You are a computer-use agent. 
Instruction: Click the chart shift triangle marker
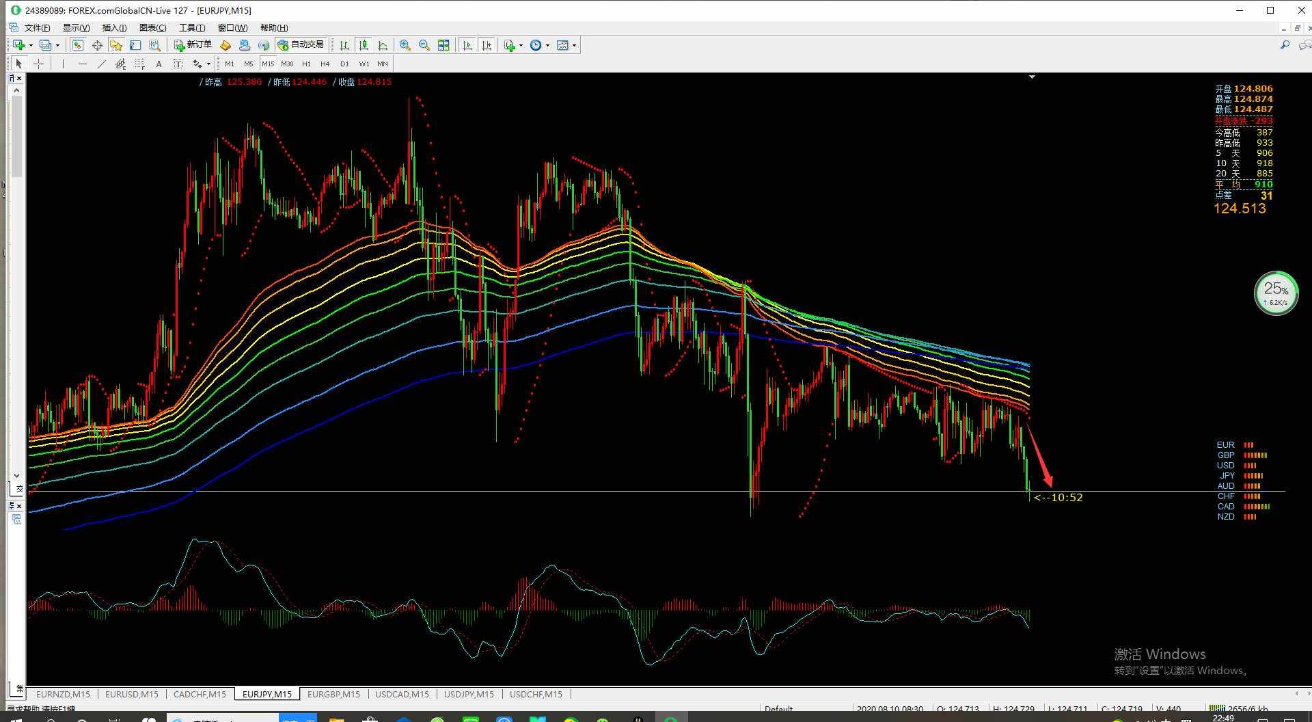[x=1032, y=77]
